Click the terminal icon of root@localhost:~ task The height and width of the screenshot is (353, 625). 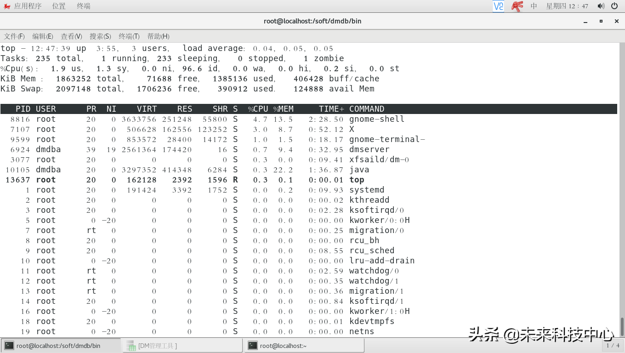tap(252, 346)
